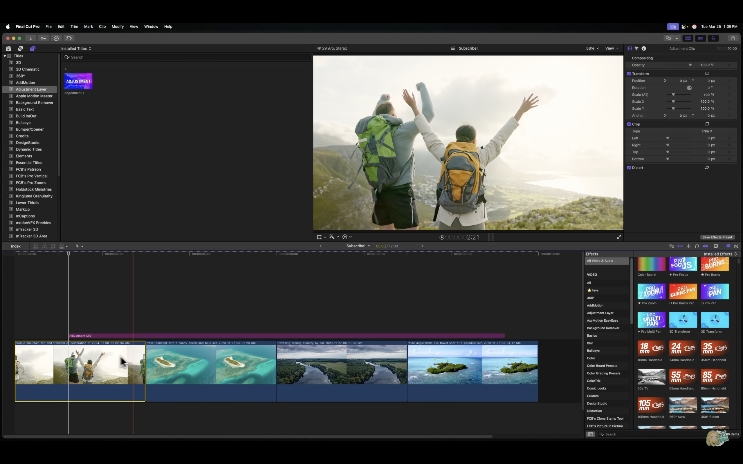Viewport: 743px width, 464px height.
Task: Show the Libraries sidebar clapper icon
Action: [x=8, y=48]
